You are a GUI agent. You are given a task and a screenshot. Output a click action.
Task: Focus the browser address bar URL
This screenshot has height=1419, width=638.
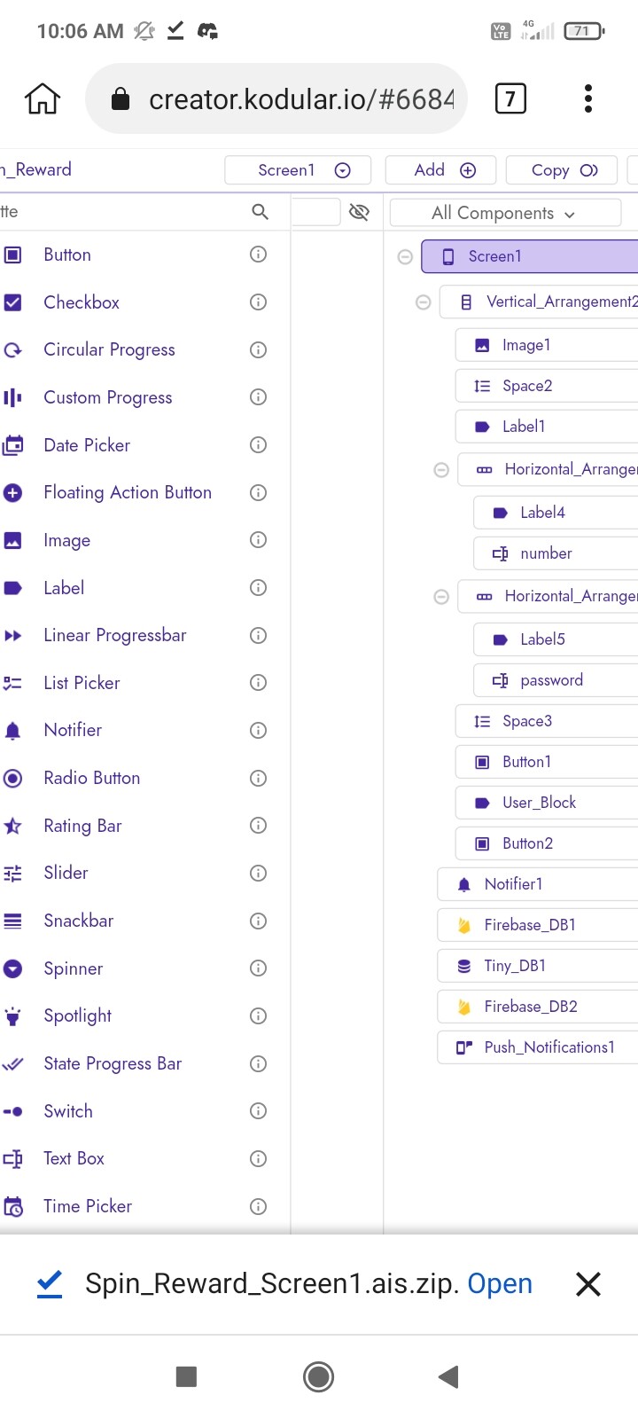click(301, 99)
